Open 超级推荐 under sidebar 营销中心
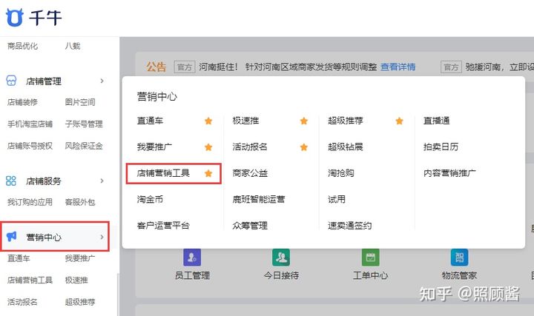 [x=80, y=302]
